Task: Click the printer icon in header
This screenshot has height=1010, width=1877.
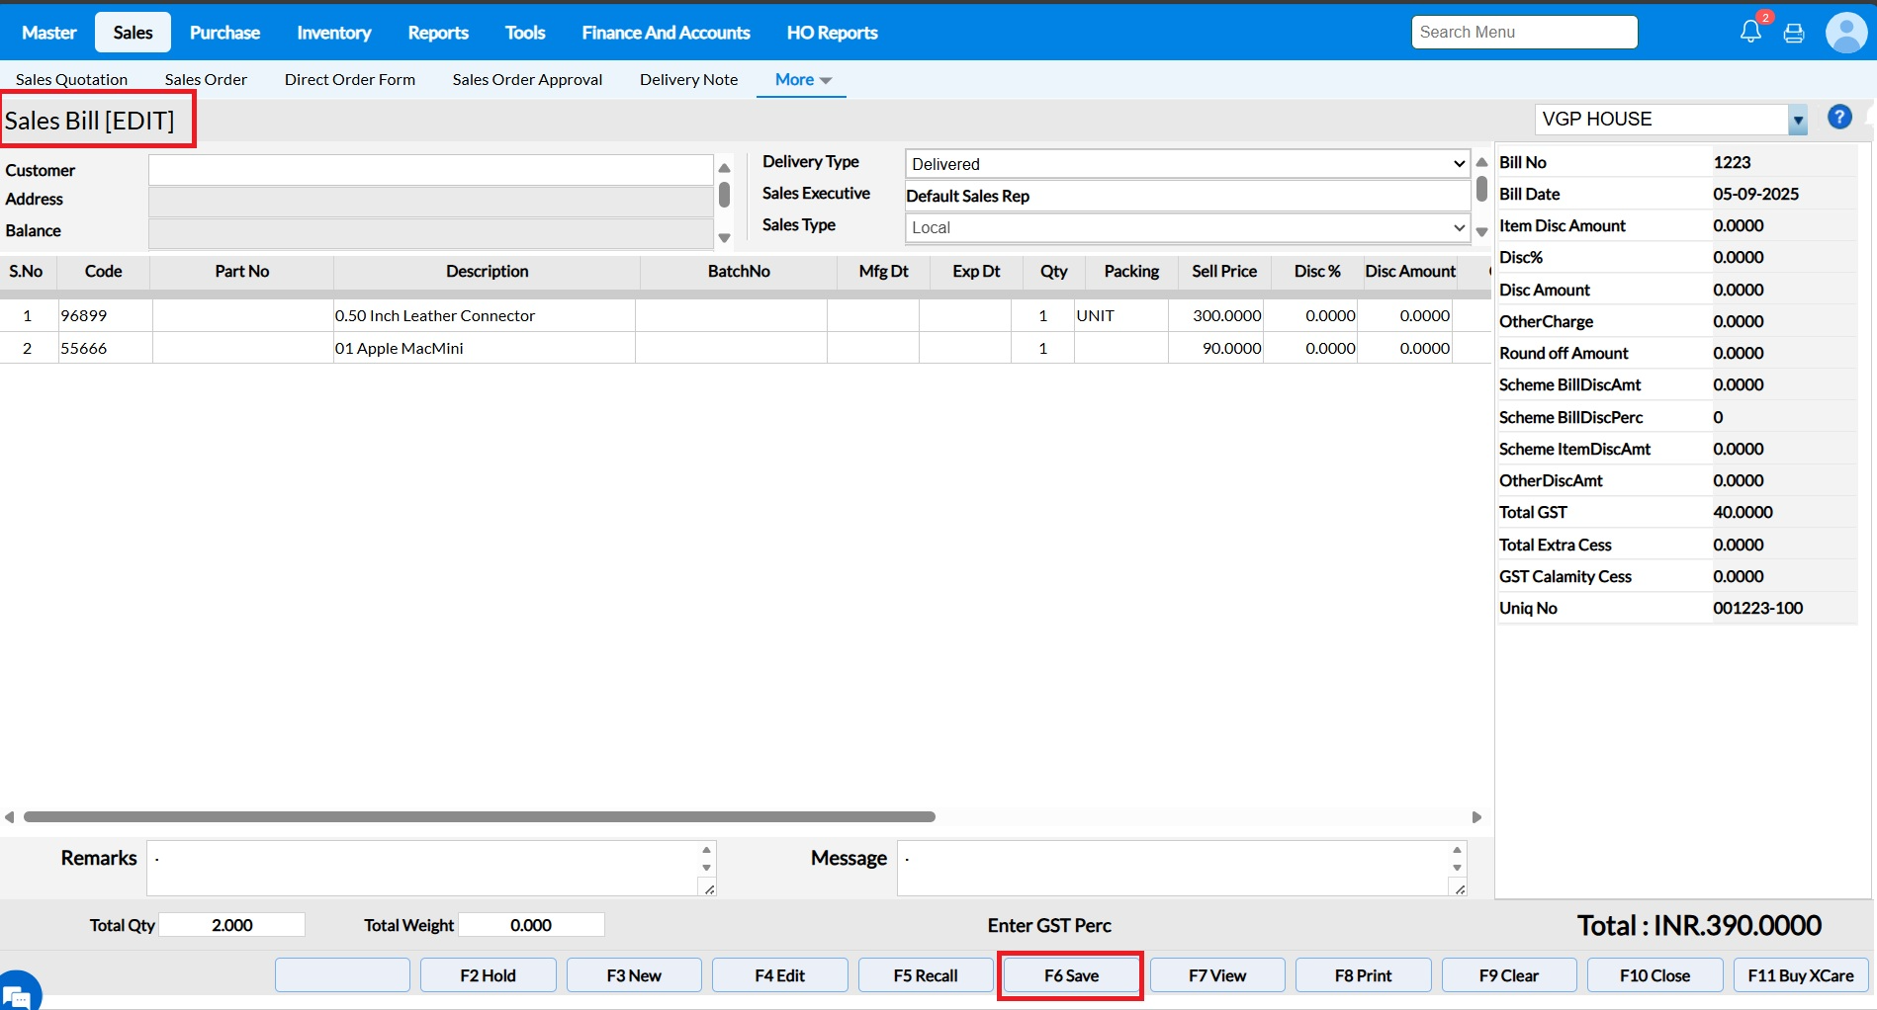Action: tap(1794, 34)
